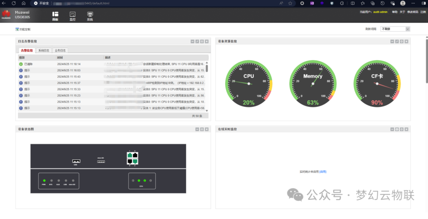This screenshot has height=219, width=428.
Task: Click the browser address bar URL
Action: click(82, 3)
